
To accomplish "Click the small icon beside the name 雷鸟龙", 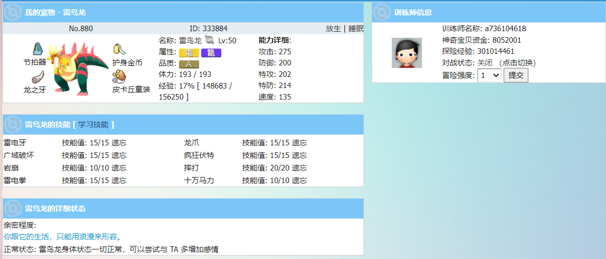I will pos(210,40).
